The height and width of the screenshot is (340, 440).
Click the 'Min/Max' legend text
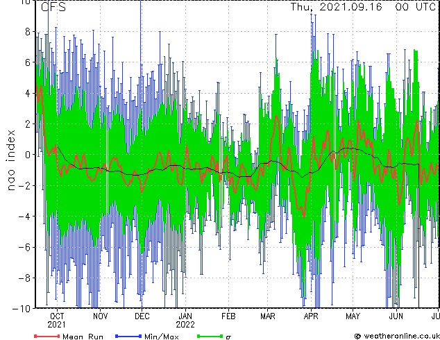tap(162, 337)
